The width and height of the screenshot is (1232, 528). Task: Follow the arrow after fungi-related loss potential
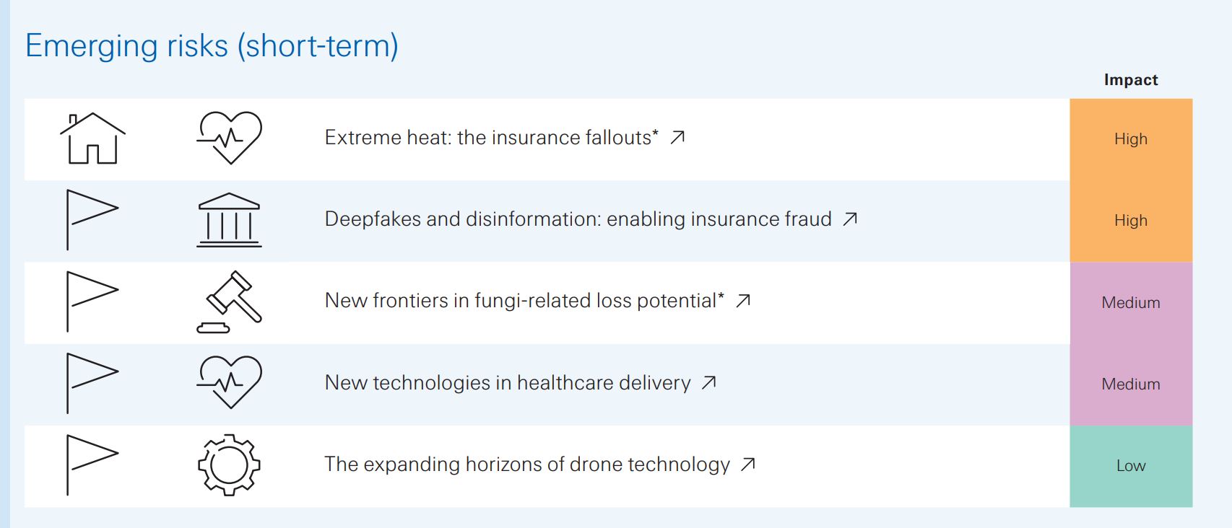[743, 300]
